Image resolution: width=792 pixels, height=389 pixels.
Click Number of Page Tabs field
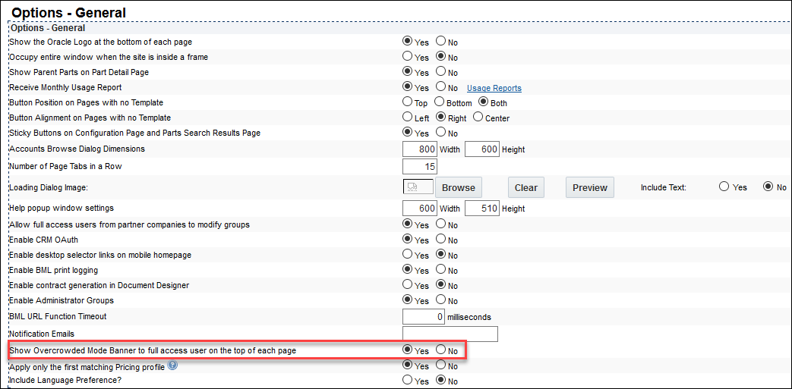[420, 166]
